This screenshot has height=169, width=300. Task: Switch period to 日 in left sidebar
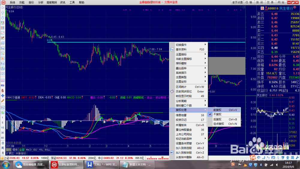pos(2,143)
